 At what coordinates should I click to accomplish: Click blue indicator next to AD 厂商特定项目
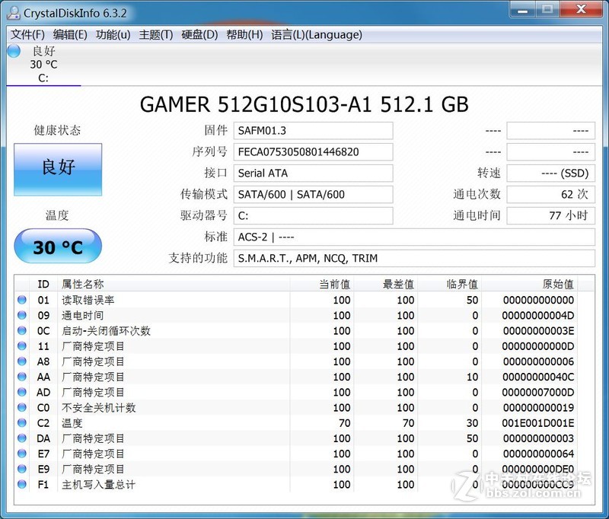pos(22,392)
